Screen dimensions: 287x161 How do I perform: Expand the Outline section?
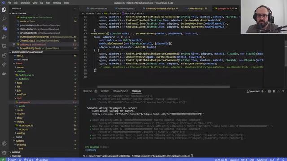(16, 152)
